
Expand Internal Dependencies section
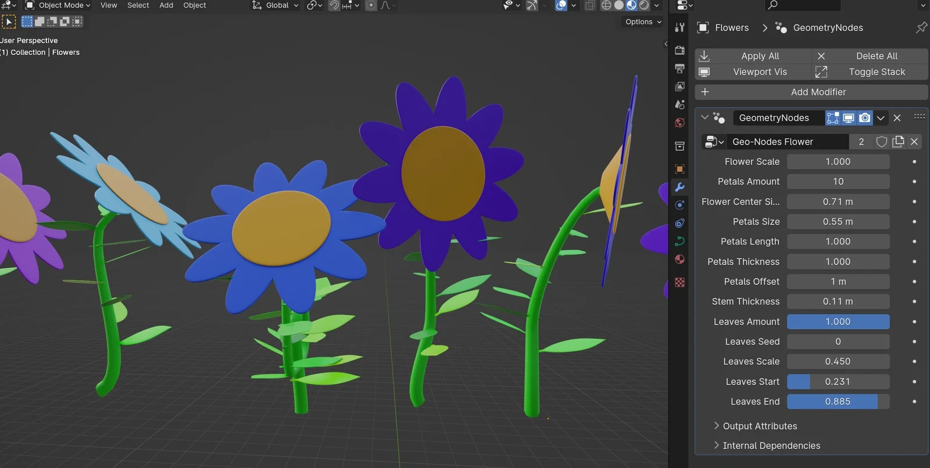click(x=767, y=446)
